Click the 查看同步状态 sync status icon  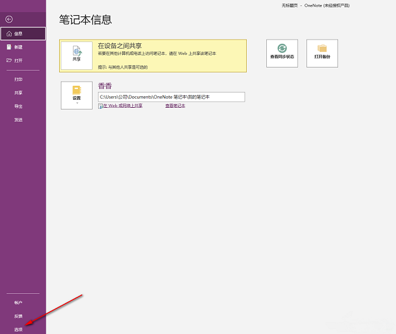tap(282, 53)
